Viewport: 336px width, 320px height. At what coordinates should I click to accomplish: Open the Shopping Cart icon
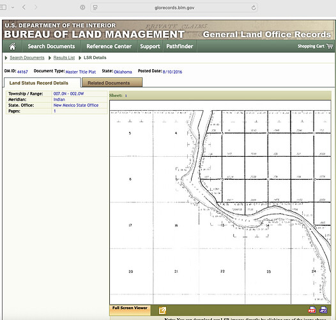(x=330, y=46)
